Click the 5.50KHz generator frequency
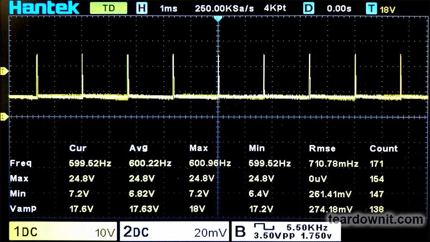This screenshot has width=430, height=242. [307, 227]
